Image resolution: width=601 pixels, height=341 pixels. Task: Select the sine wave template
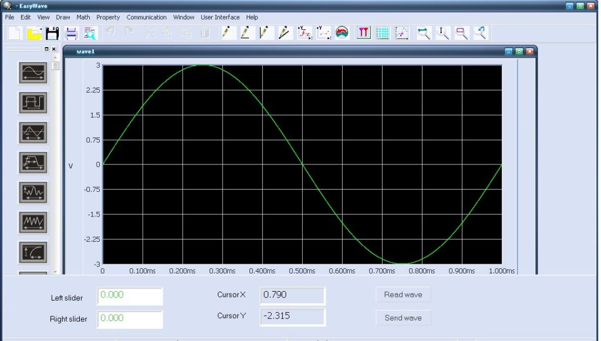tap(33, 73)
